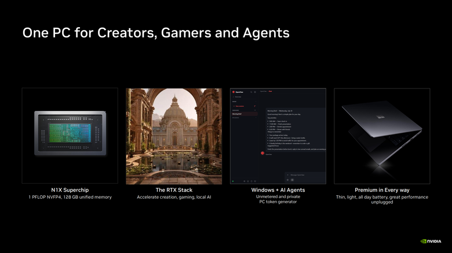Screen dimensions: 452x253
Task: Click the OpenClaw logo in the app sidebar
Action: click(234, 92)
